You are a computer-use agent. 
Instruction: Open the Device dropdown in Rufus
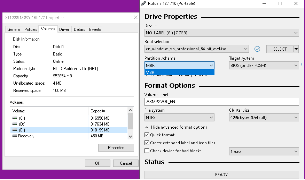click(221, 33)
